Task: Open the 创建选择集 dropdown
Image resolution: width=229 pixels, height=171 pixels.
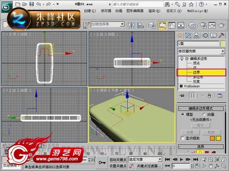Action: [108, 24]
